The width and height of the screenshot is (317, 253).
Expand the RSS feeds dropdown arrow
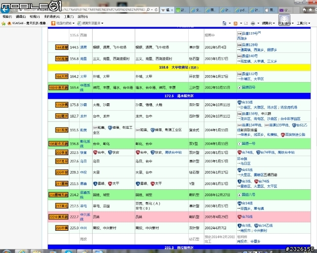click(241, 23)
